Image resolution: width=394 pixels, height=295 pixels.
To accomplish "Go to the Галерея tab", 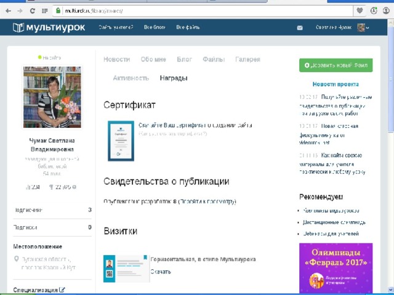I will click(x=247, y=60).
